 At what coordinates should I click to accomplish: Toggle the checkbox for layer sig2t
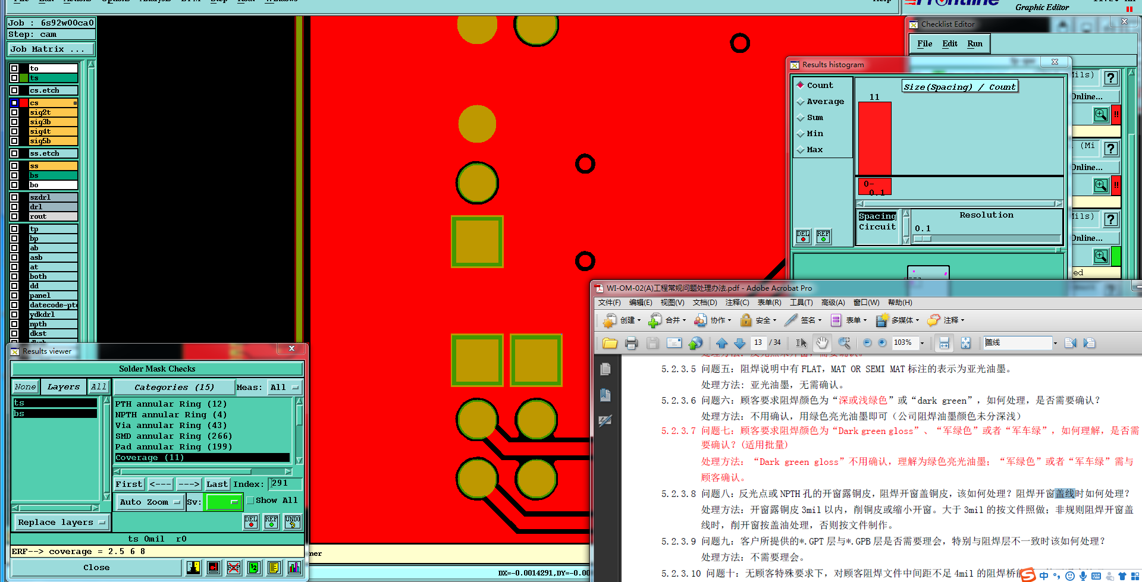coord(14,112)
